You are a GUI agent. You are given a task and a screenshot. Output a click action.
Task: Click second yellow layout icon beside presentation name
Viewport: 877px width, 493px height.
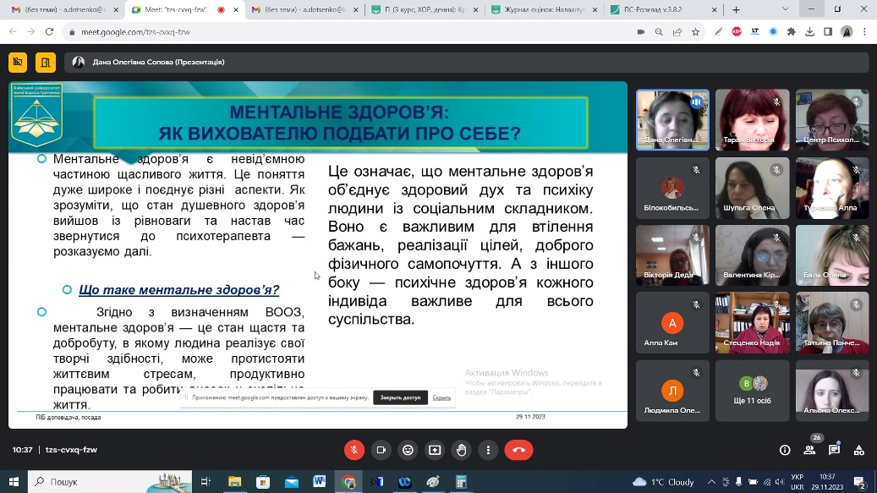tap(46, 62)
